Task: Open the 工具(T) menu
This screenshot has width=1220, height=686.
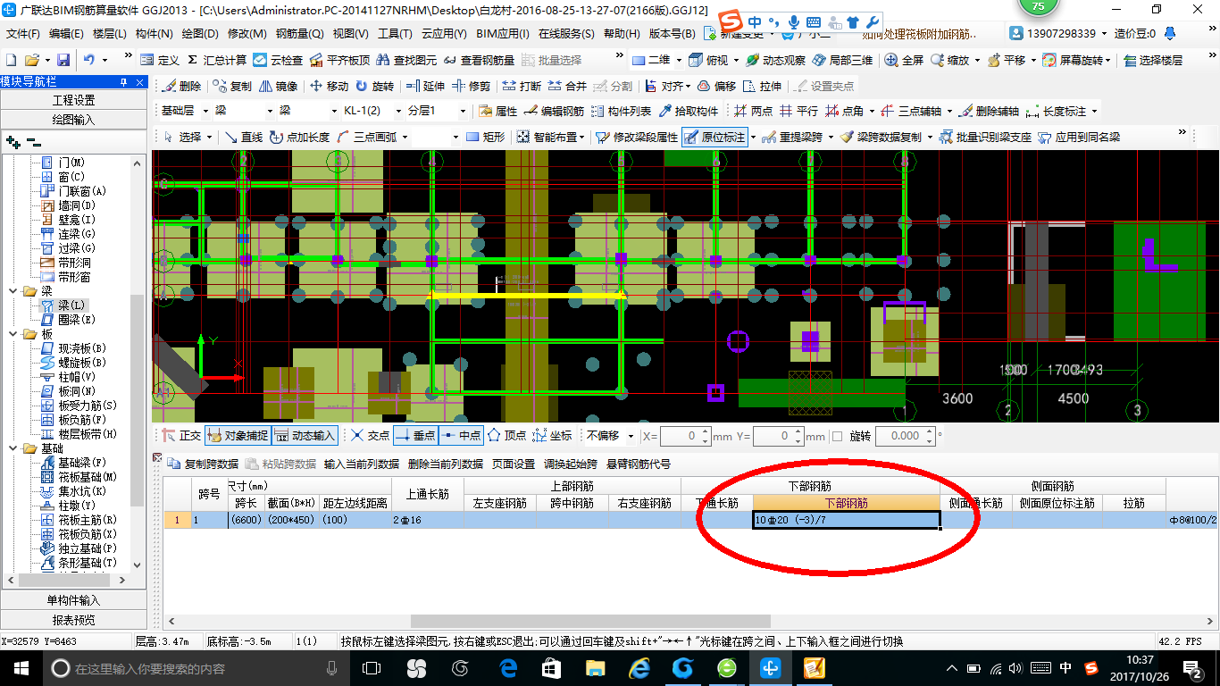Action: (395, 34)
